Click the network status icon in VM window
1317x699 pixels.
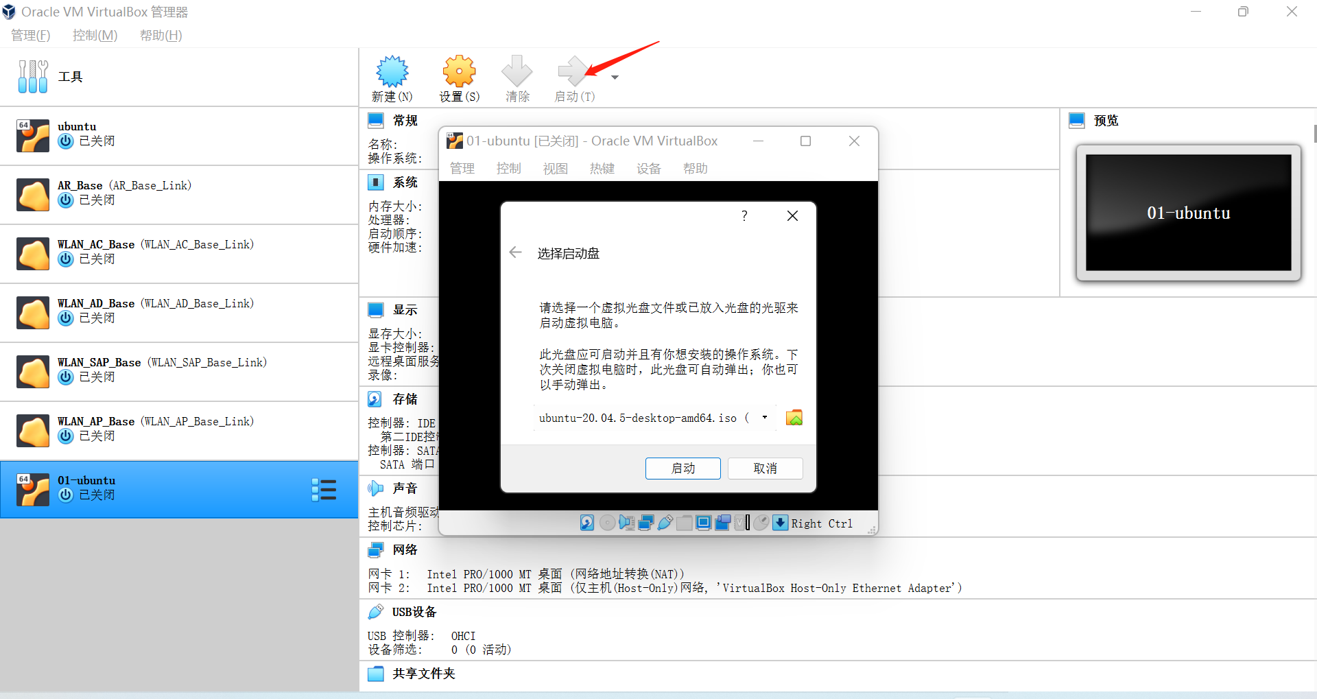click(646, 523)
